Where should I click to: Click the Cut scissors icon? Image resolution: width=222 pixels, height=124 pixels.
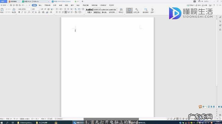click(6, 9)
